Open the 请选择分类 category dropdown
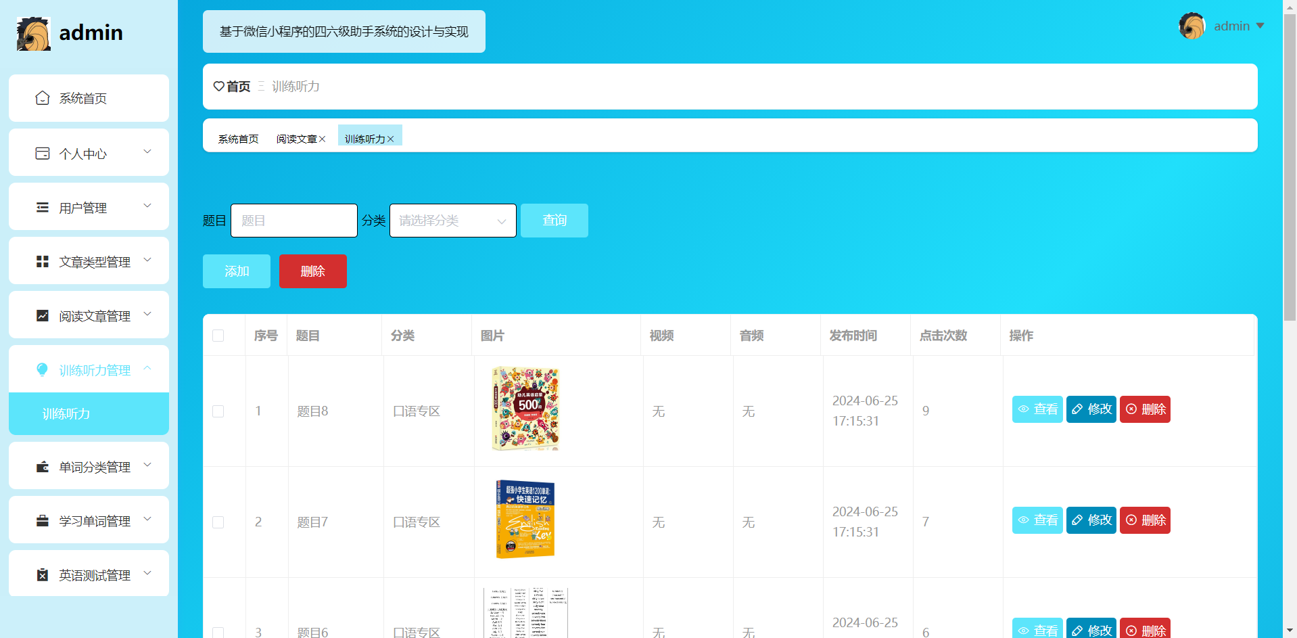This screenshot has height=638, width=1297. 453,221
